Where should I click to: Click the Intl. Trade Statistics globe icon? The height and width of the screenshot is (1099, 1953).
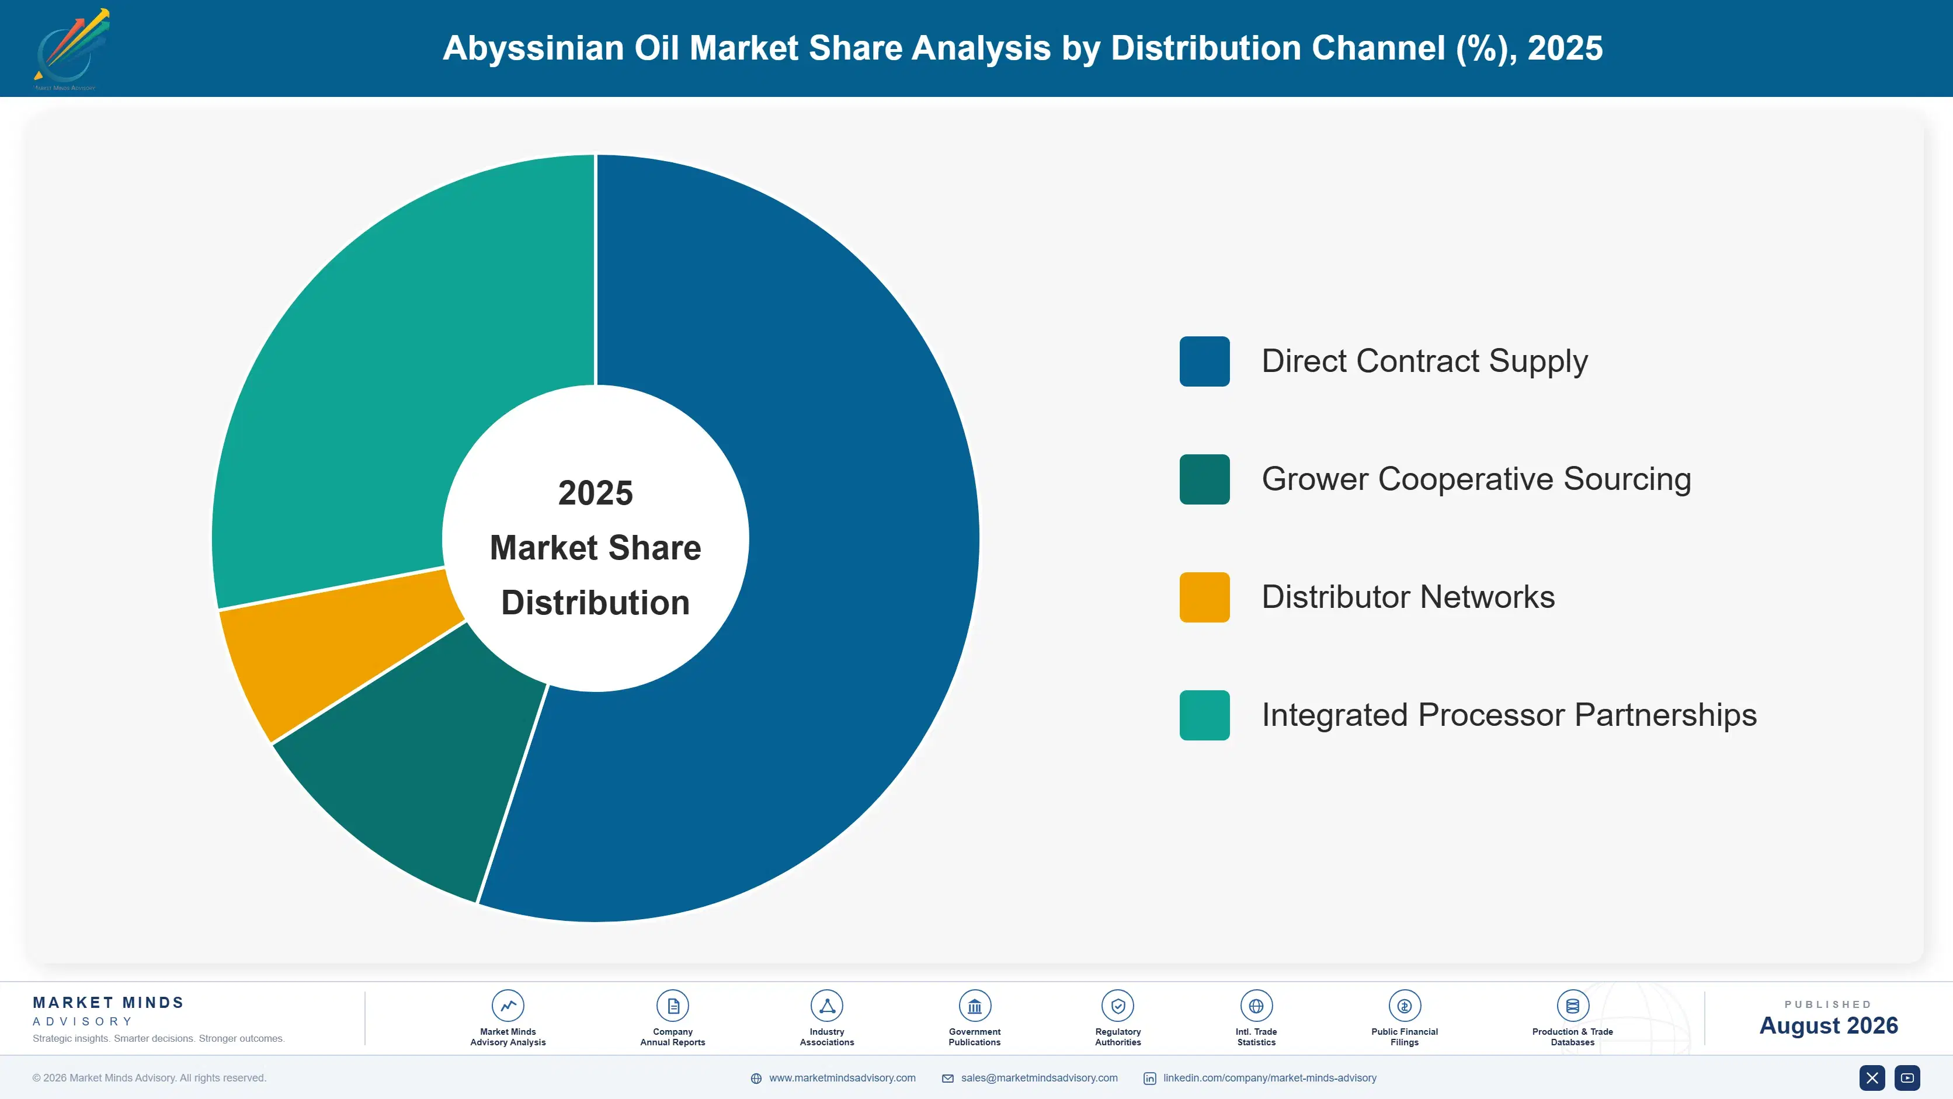[x=1256, y=1006]
